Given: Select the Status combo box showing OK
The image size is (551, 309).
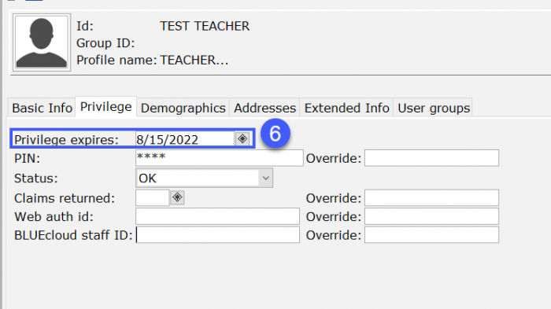Looking at the screenshot, I should point(204,178).
